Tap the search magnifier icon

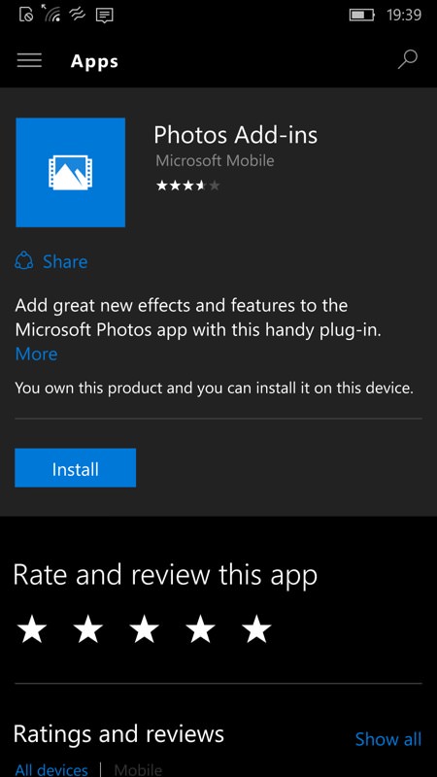(407, 60)
